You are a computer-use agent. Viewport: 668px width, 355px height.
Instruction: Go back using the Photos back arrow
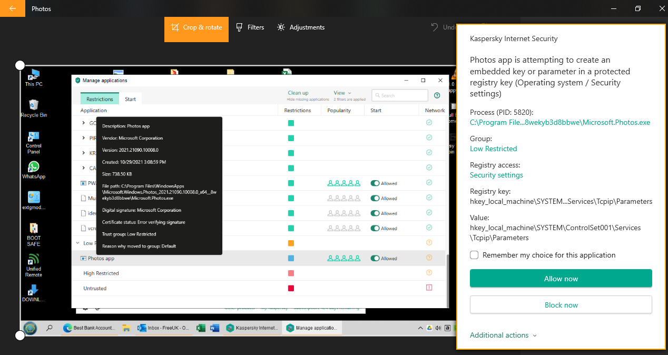[x=13, y=8]
